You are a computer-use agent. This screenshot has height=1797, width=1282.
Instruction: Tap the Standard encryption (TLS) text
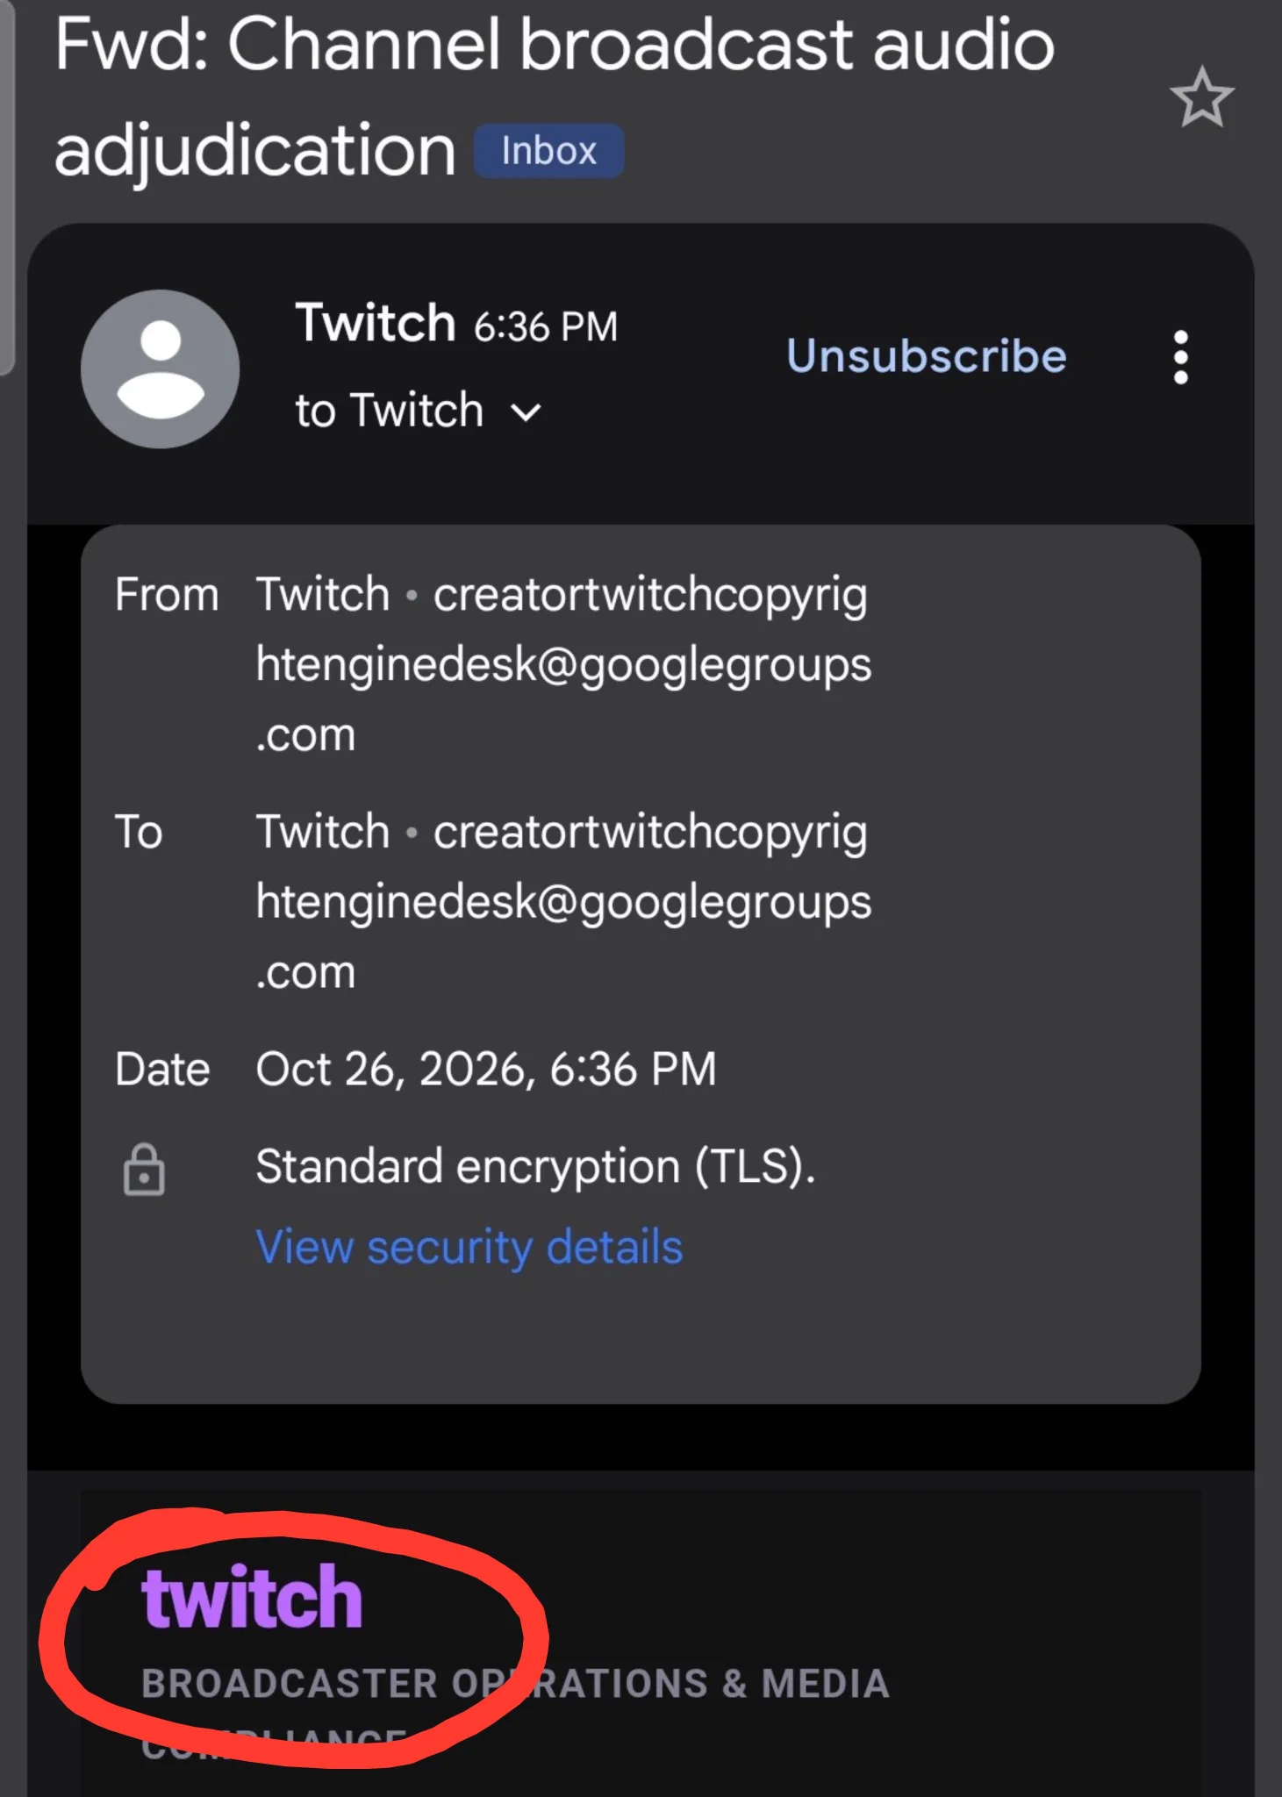click(x=535, y=1167)
